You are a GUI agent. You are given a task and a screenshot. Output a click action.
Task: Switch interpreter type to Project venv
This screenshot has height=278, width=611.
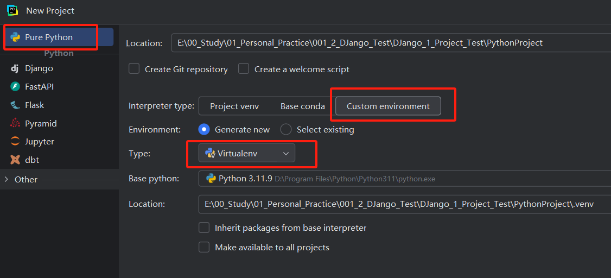coord(234,106)
